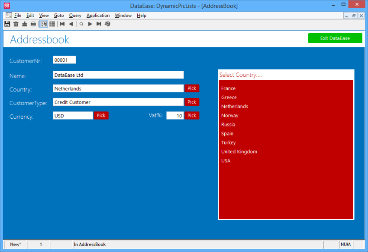368x252 pixels.
Task: Open the Application menu
Action: (x=98, y=16)
